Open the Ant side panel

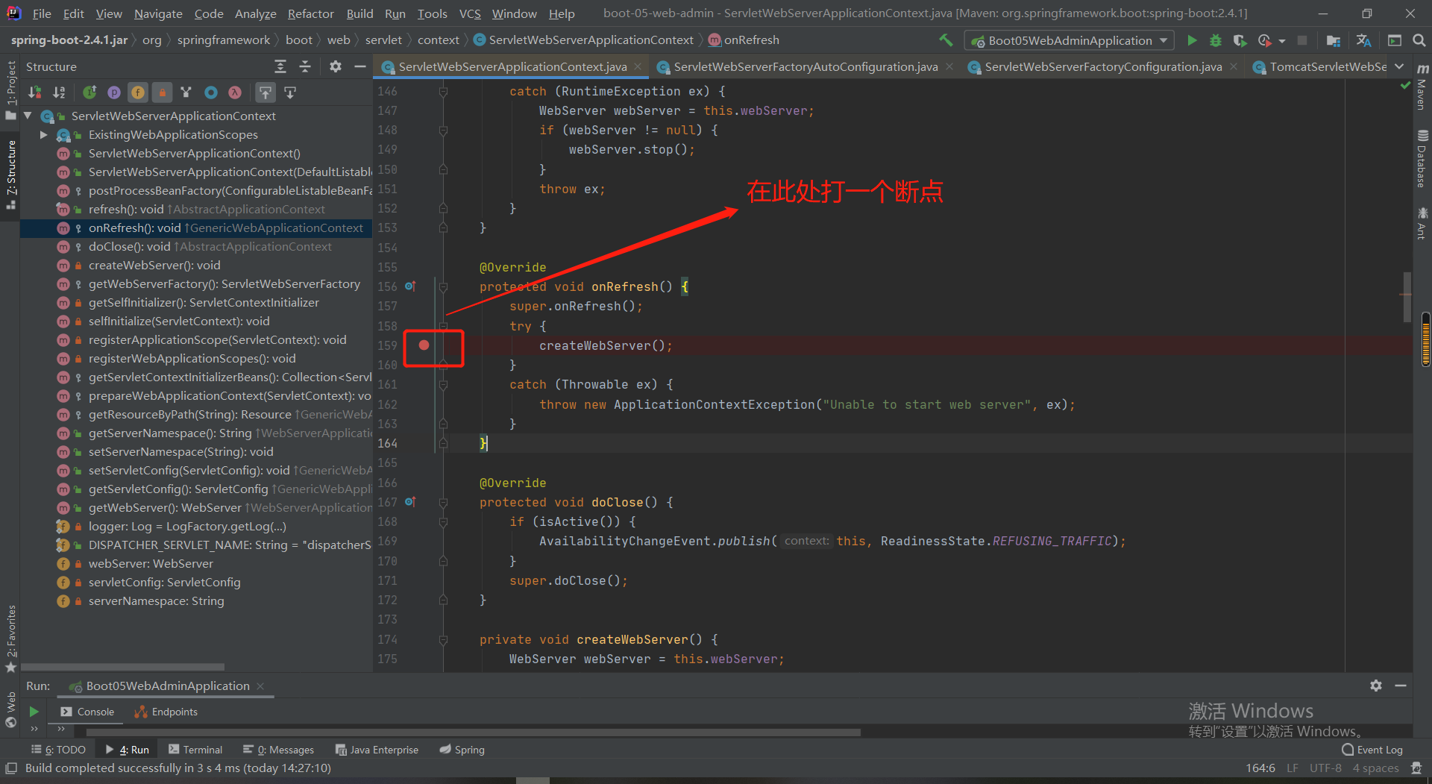click(x=1422, y=223)
